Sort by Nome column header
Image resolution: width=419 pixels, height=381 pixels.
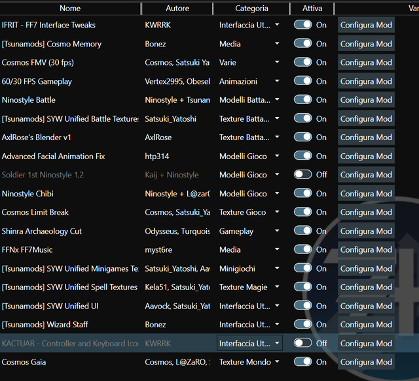[x=70, y=9]
